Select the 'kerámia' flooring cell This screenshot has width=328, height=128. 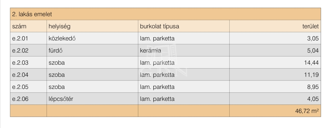[150, 50]
